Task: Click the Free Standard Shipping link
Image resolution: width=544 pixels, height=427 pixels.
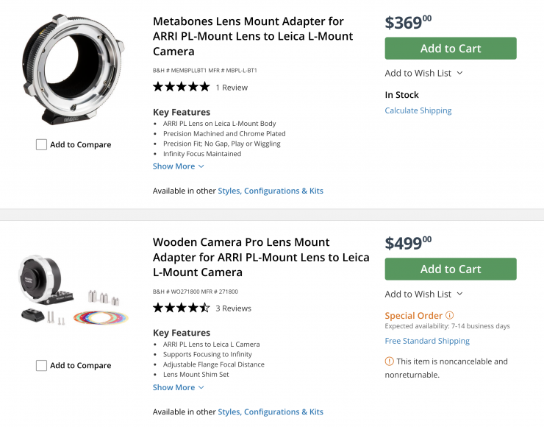Action: [x=426, y=341]
